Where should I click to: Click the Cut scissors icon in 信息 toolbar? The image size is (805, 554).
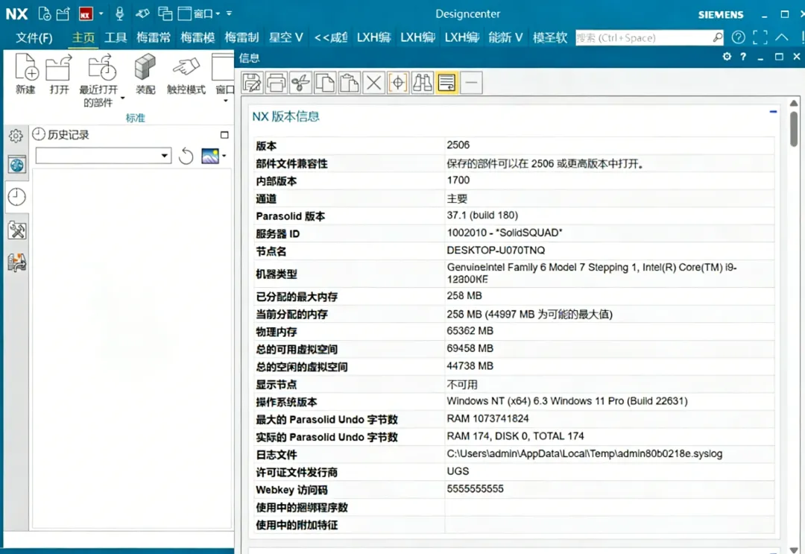point(301,83)
